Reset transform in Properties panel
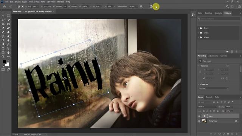 [x=228, y=66]
